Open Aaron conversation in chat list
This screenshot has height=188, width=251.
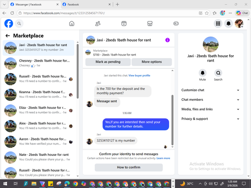click(x=39, y=141)
